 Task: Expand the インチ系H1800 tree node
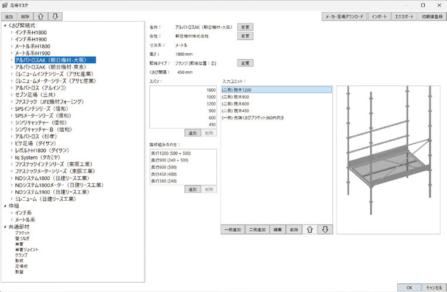[12, 32]
